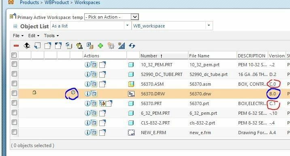Image resolution: width=290 pixels, height=156 pixels.
Task: Check the box for 56370.ASM row
Action: click(14, 83)
